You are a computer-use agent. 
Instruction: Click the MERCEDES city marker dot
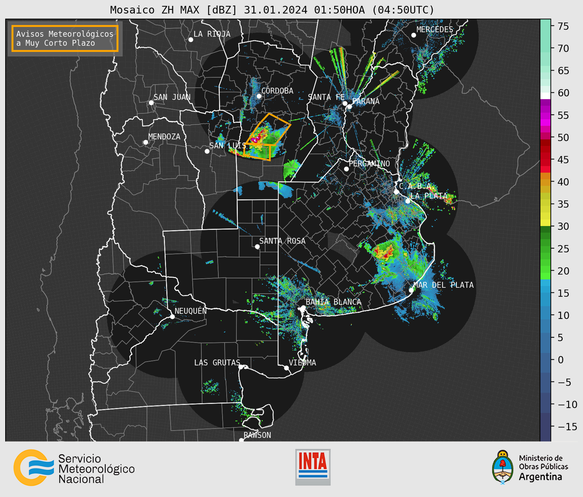pos(414,35)
